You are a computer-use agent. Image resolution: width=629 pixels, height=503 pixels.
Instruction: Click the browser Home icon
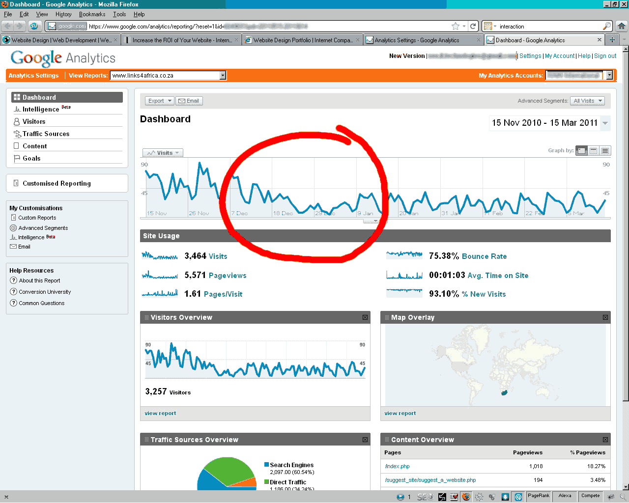pos(622,26)
